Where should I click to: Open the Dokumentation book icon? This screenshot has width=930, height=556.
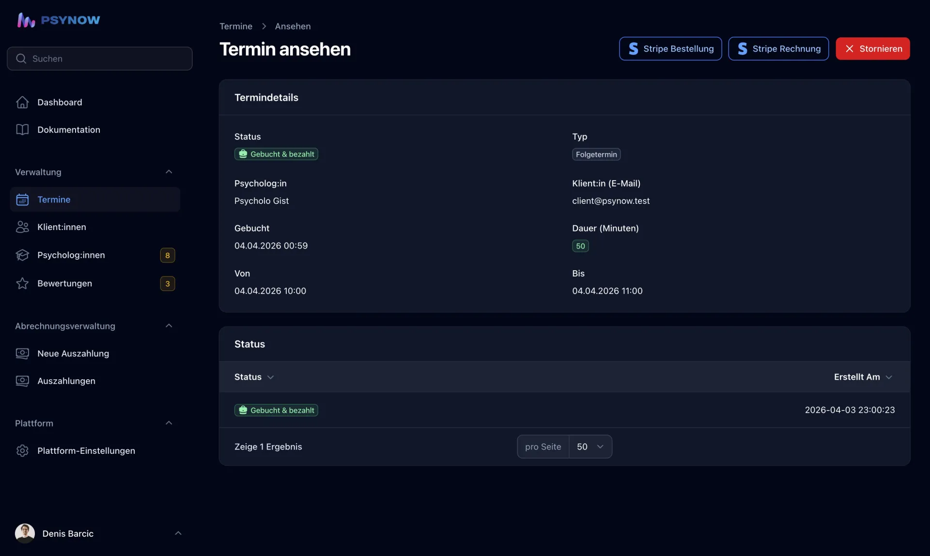pos(22,129)
